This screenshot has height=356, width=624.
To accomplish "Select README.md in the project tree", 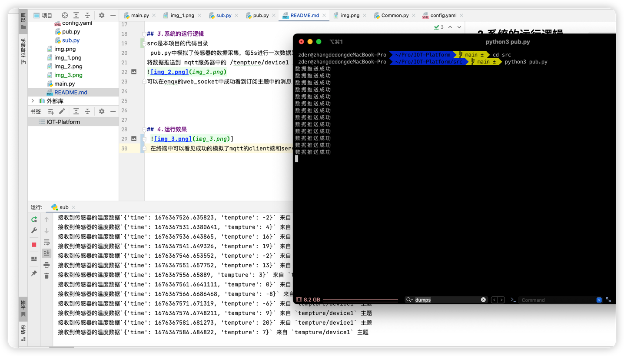I will pos(73,92).
